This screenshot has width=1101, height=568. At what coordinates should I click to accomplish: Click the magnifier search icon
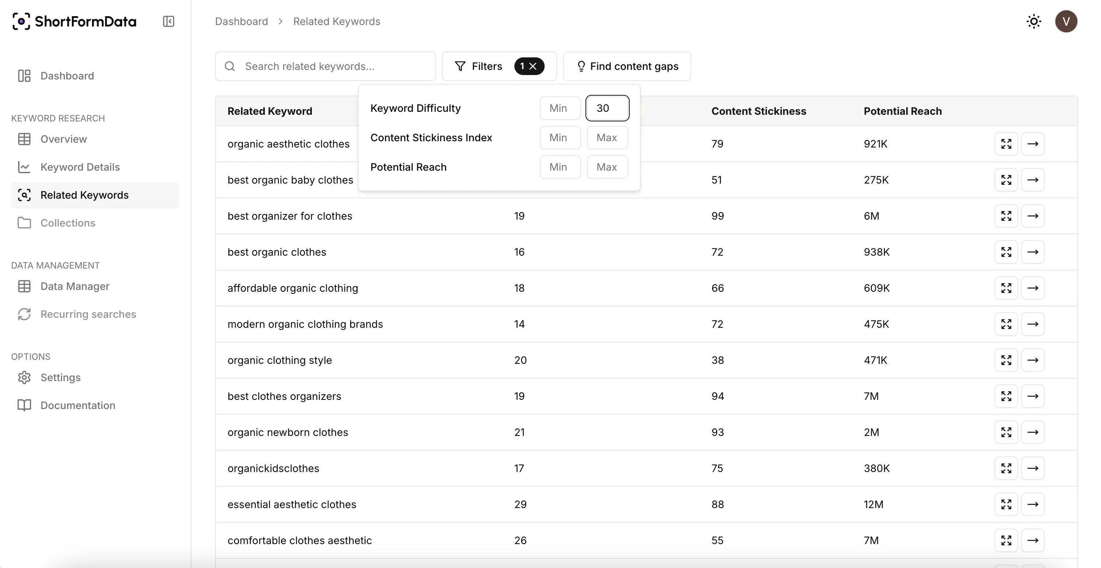click(230, 66)
